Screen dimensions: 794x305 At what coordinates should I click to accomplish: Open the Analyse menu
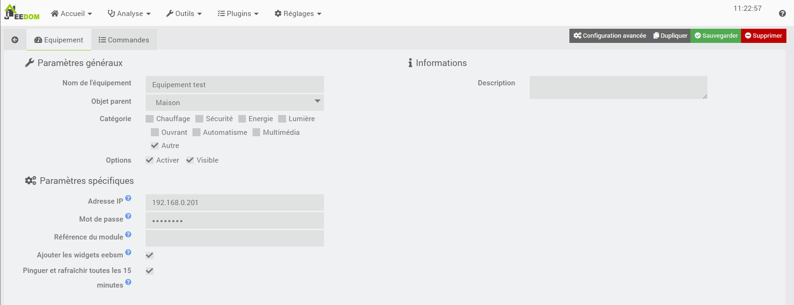tap(129, 14)
